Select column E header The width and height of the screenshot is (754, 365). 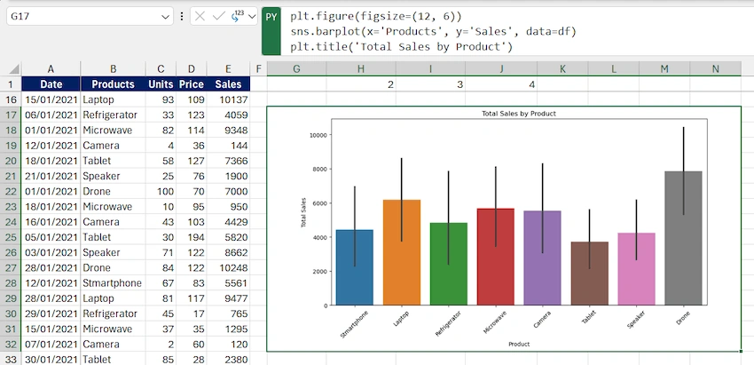pos(228,69)
